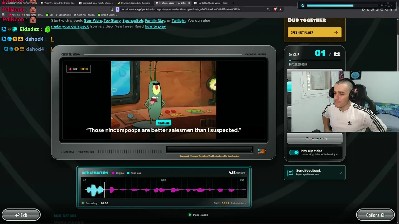Open a new browser tab
399x224 pixels.
233,3
